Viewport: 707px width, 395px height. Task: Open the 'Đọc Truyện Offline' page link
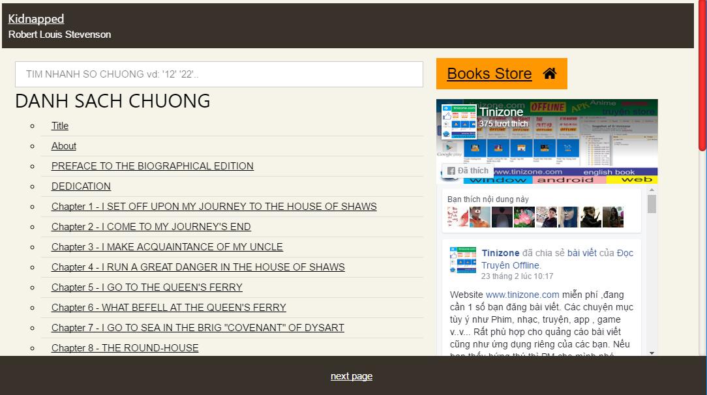click(x=557, y=259)
